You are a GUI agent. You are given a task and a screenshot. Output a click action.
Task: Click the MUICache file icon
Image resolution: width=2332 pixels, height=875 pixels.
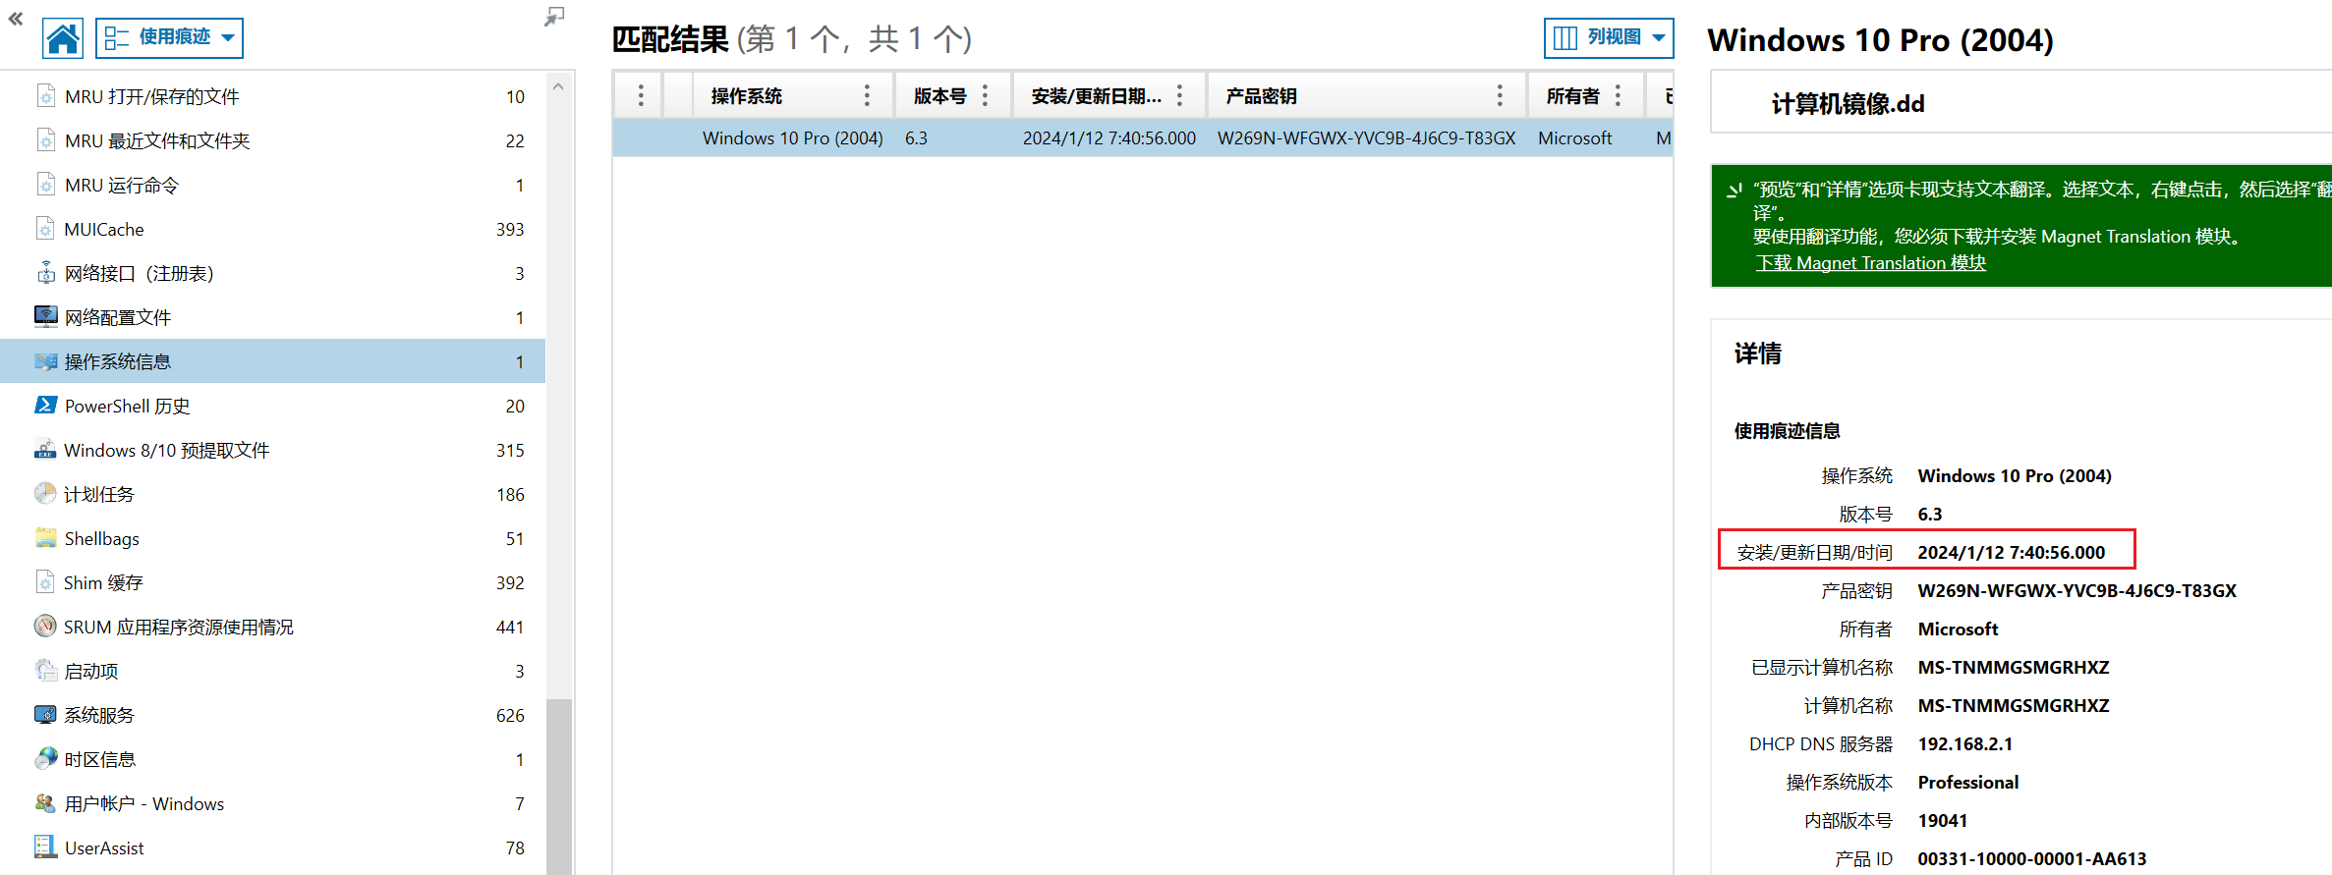(x=45, y=229)
